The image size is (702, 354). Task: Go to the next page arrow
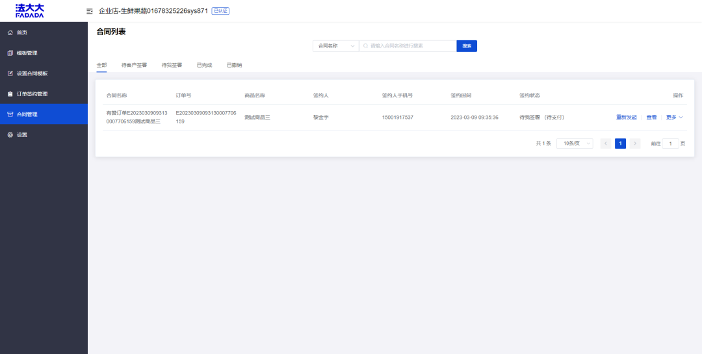(635, 144)
